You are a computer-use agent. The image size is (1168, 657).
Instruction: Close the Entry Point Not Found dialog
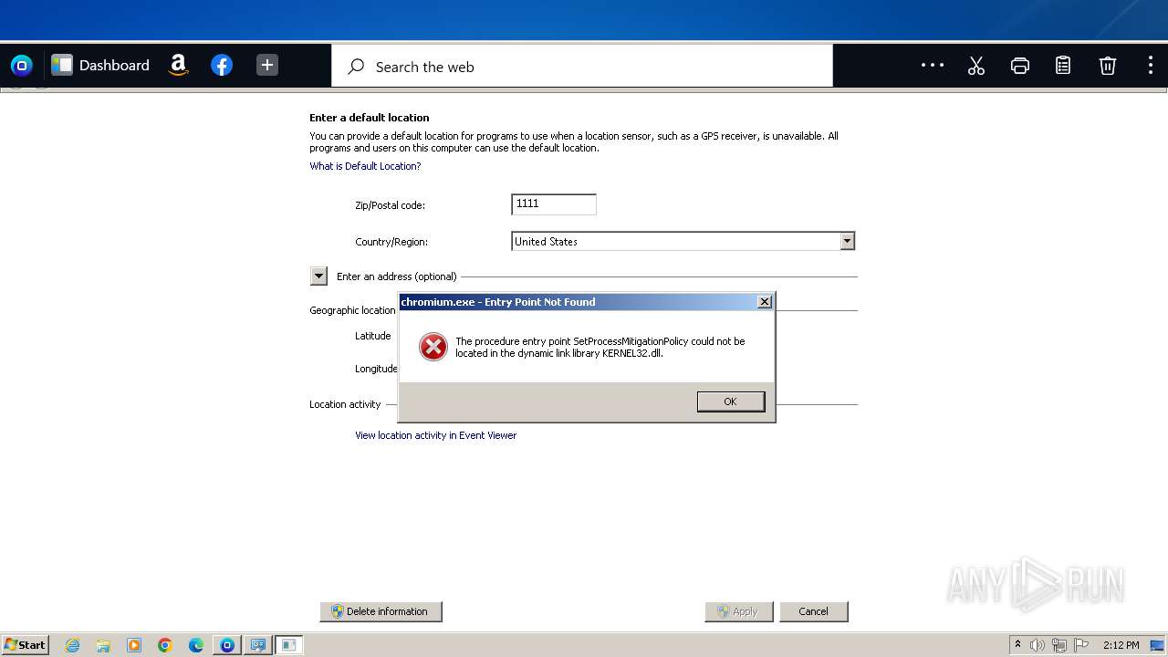coord(765,302)
